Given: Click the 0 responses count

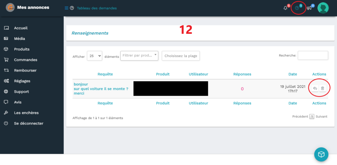Looking at the screenshot, I should click(242, 89).
